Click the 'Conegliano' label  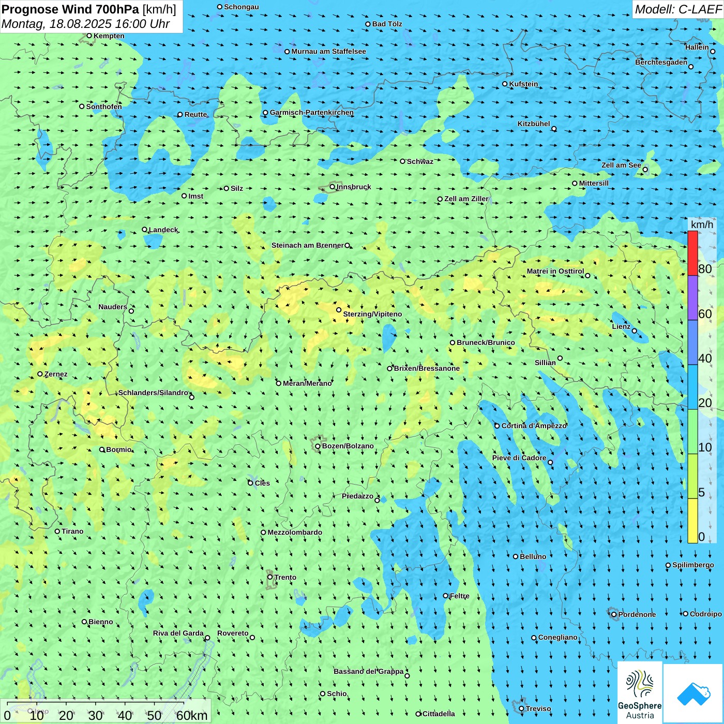click(x=558, y=637)
